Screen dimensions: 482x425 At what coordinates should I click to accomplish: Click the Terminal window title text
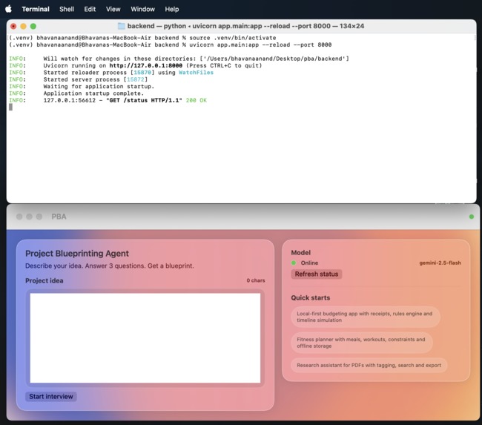245,26
